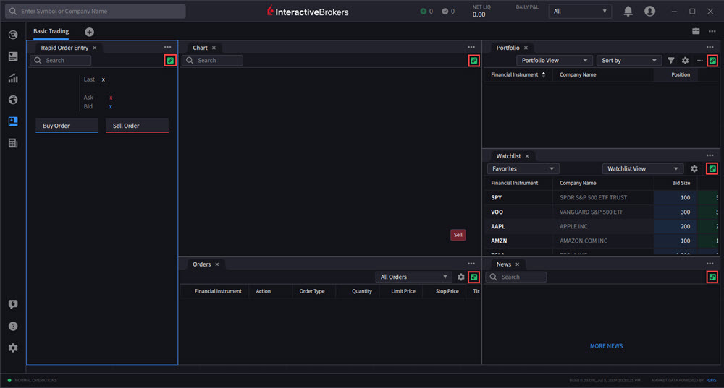Viewport: 724px width, 388px height.
Task: Click the Orders panel green link icon
Action: (473, 277)
